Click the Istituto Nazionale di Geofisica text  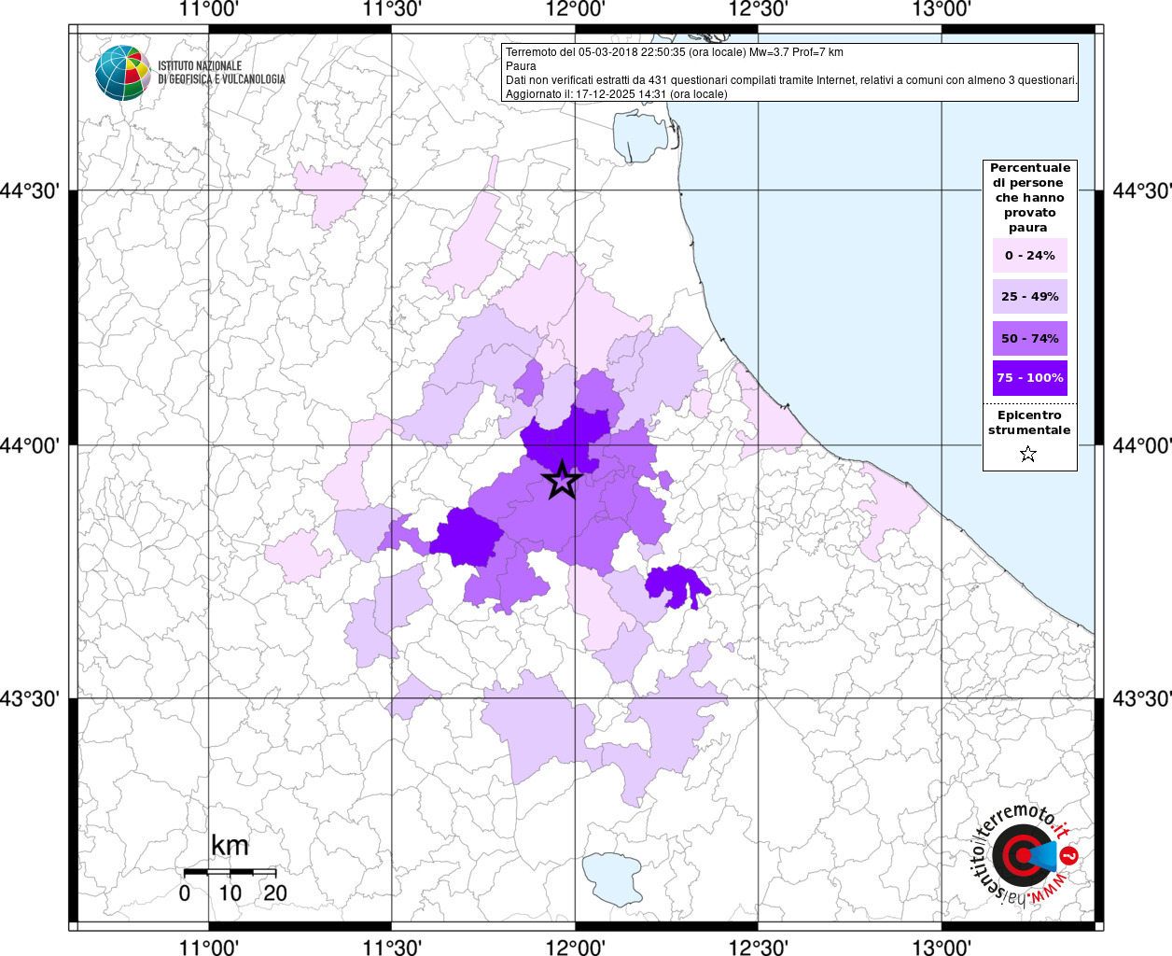(x=221, y=73)
